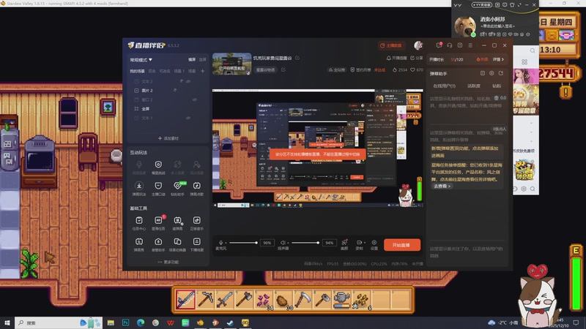Screen dimensions: 586x329
Task: Select the scythe in game hotbar
Action: click(303, 300)
